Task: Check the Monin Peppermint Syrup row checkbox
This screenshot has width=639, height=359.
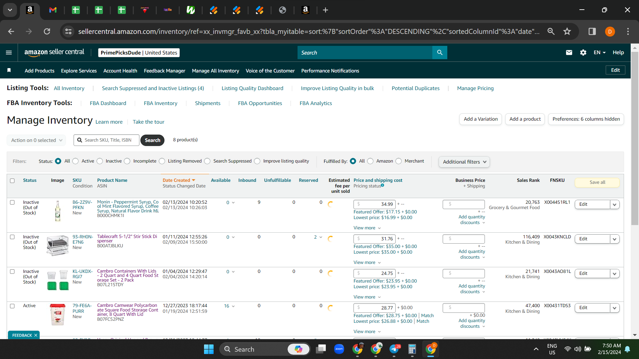Action: pyautogui.click(x=12, y=202)
